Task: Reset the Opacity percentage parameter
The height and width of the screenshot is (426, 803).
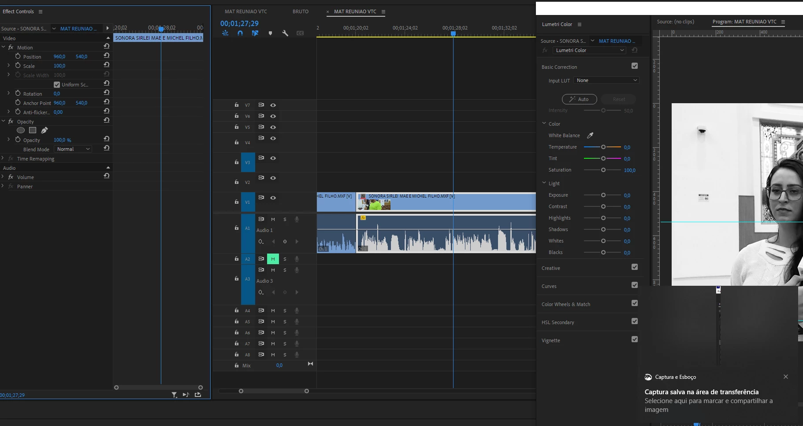Action: pos(106,139)
